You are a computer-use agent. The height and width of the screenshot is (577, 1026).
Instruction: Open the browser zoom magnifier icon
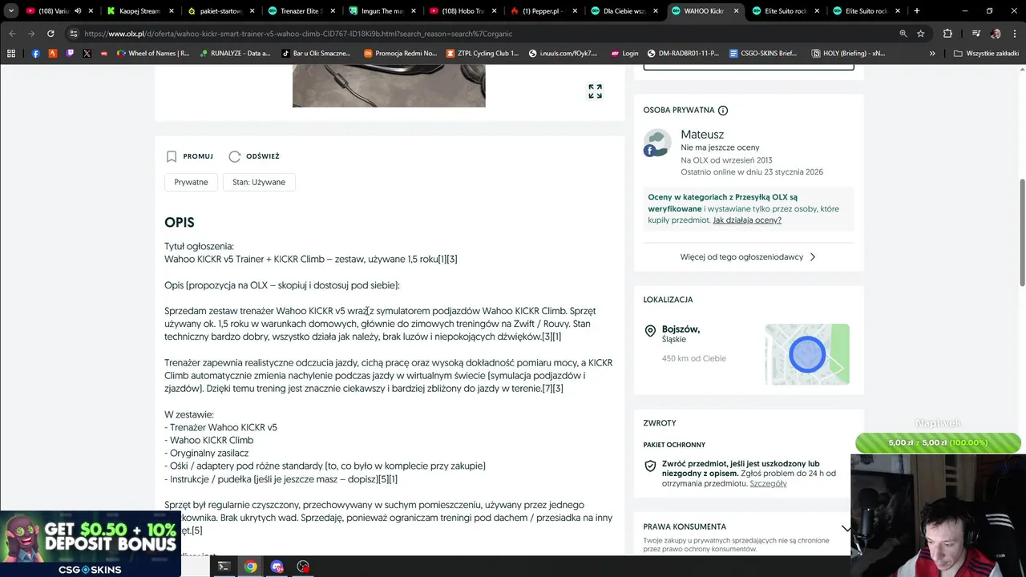903,34
